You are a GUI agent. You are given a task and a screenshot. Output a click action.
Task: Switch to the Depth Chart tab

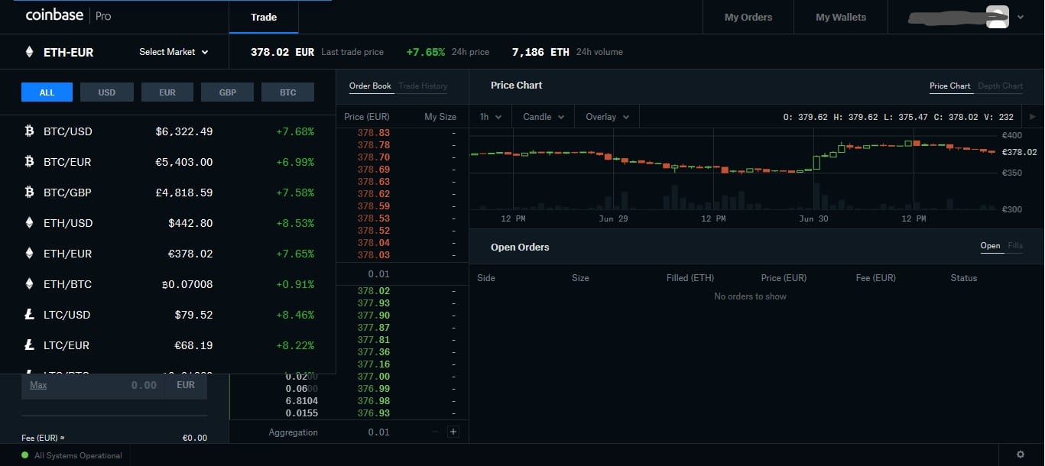point(1000,86)
